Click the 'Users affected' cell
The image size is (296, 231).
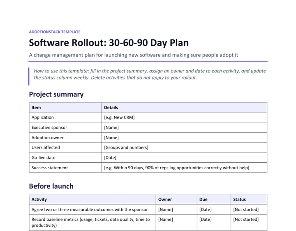pyautogui.click(x=65, y=147)
